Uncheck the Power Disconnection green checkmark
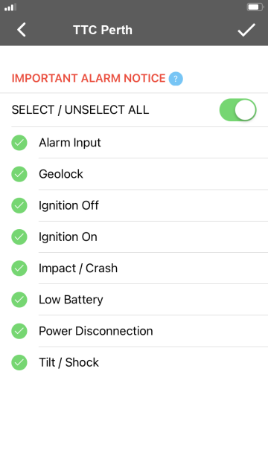 19,331
